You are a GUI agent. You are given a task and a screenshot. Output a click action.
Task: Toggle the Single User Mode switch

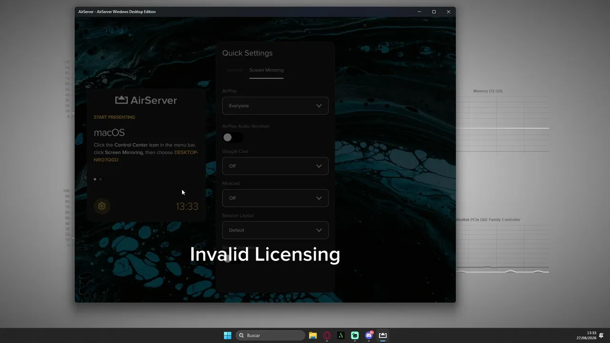pos(233,258)
